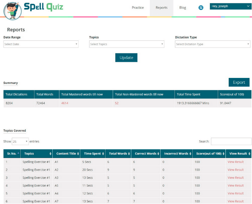The height and width of the screenshot is (204, 252).
Task: Click the Total Mastered words header
Action: (x=86, y=94)
